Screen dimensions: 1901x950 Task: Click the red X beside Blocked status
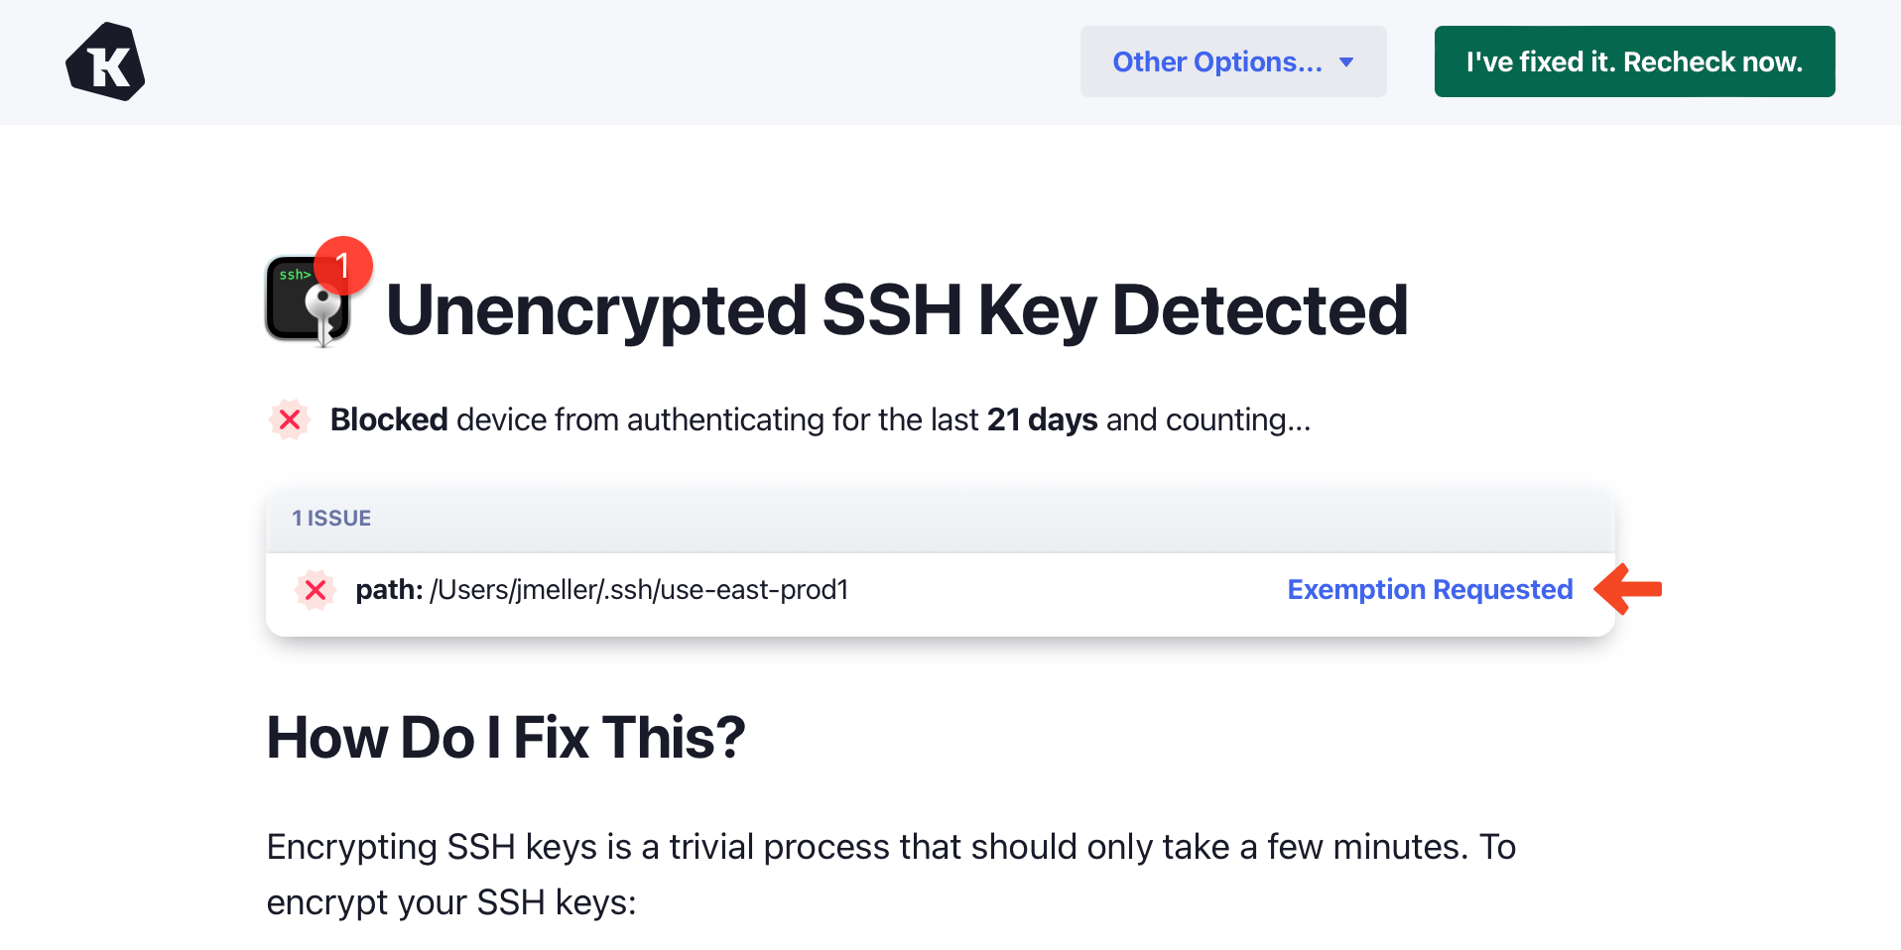290,419
